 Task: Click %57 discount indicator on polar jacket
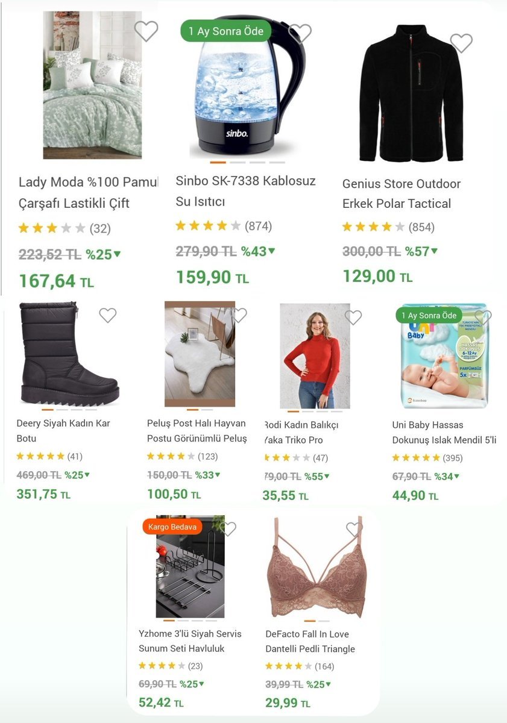421,251
